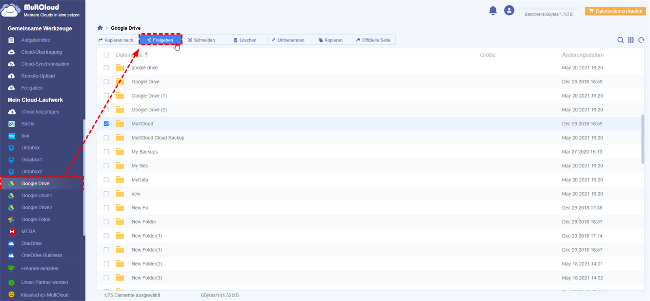Check the My files checkbox
Viewport: 650px width, 301px height.
(106, 166)
